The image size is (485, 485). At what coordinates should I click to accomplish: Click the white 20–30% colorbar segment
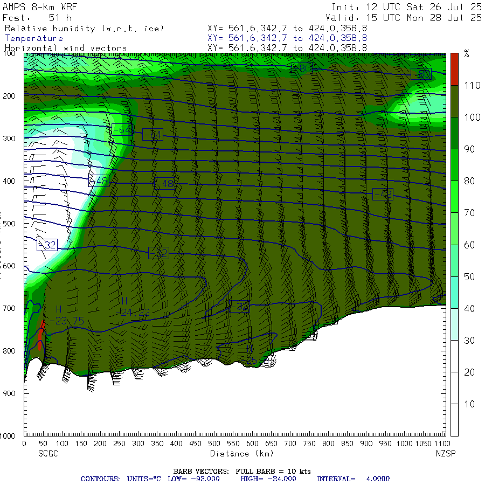[454, 356]
